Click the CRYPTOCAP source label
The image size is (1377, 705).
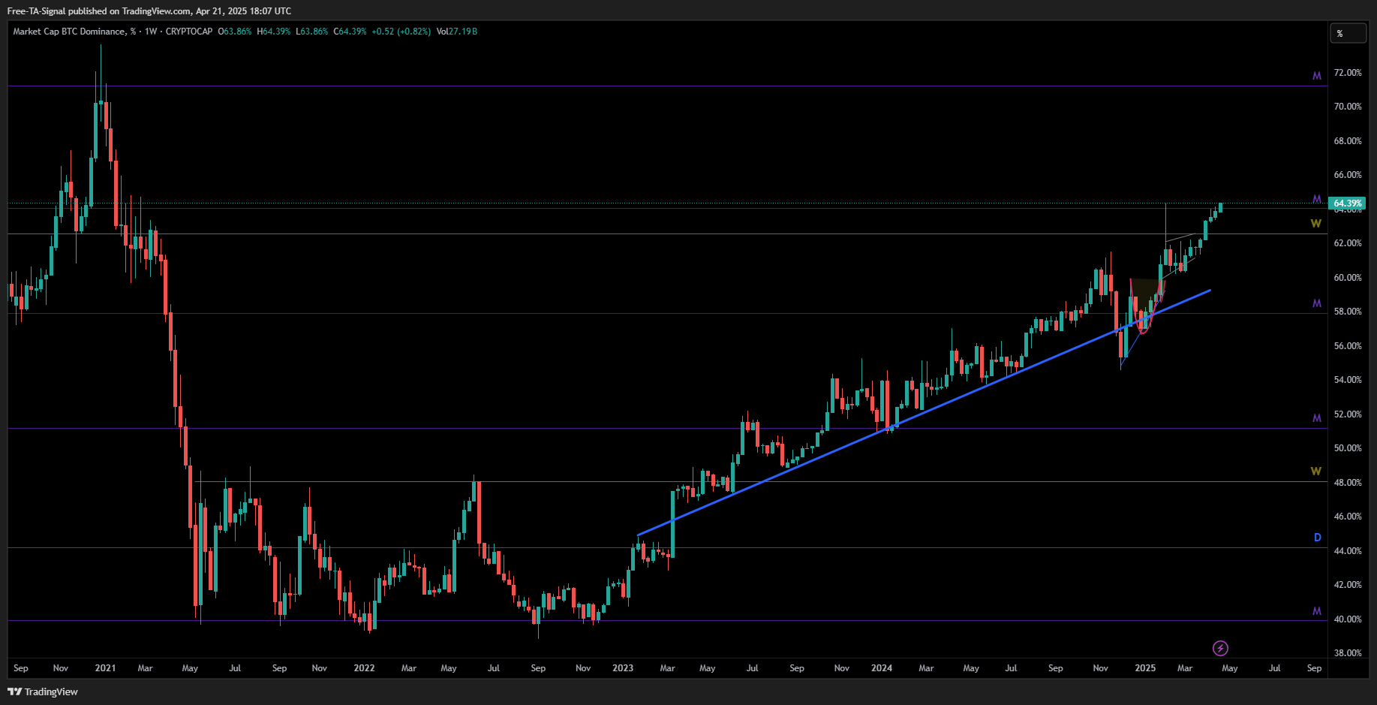[x=189, y=32]
